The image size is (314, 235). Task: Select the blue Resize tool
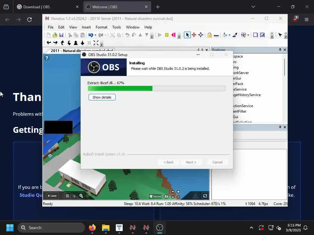click(201, 35)
